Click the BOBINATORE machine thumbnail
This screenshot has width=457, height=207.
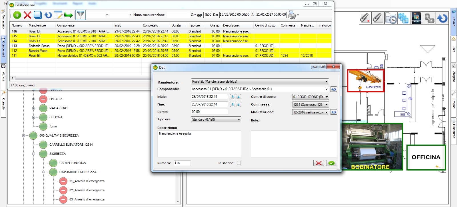point(372,147)
